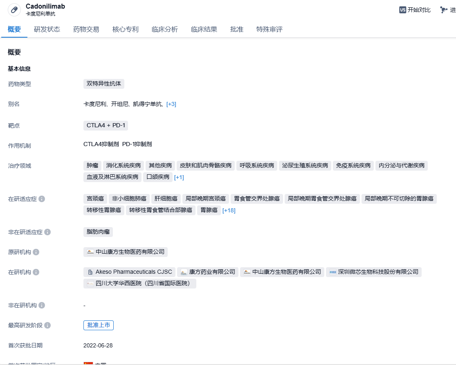Open Akeso Pharmaceuticals CJSC organization link
The height and width of the screenshot is (365, 456).
tap(129, 272)
